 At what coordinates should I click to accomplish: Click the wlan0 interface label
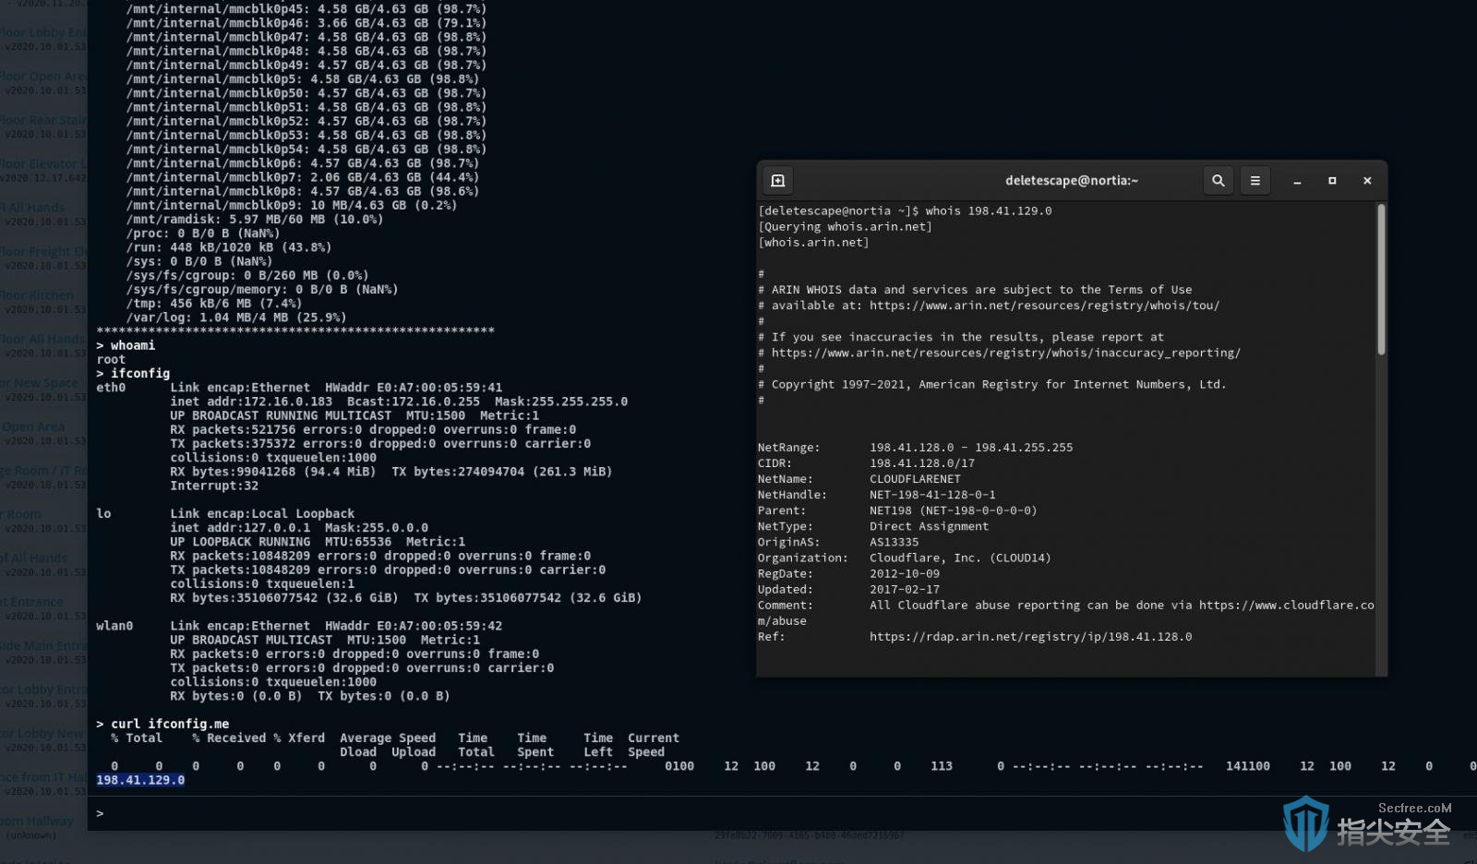point(114,626)
